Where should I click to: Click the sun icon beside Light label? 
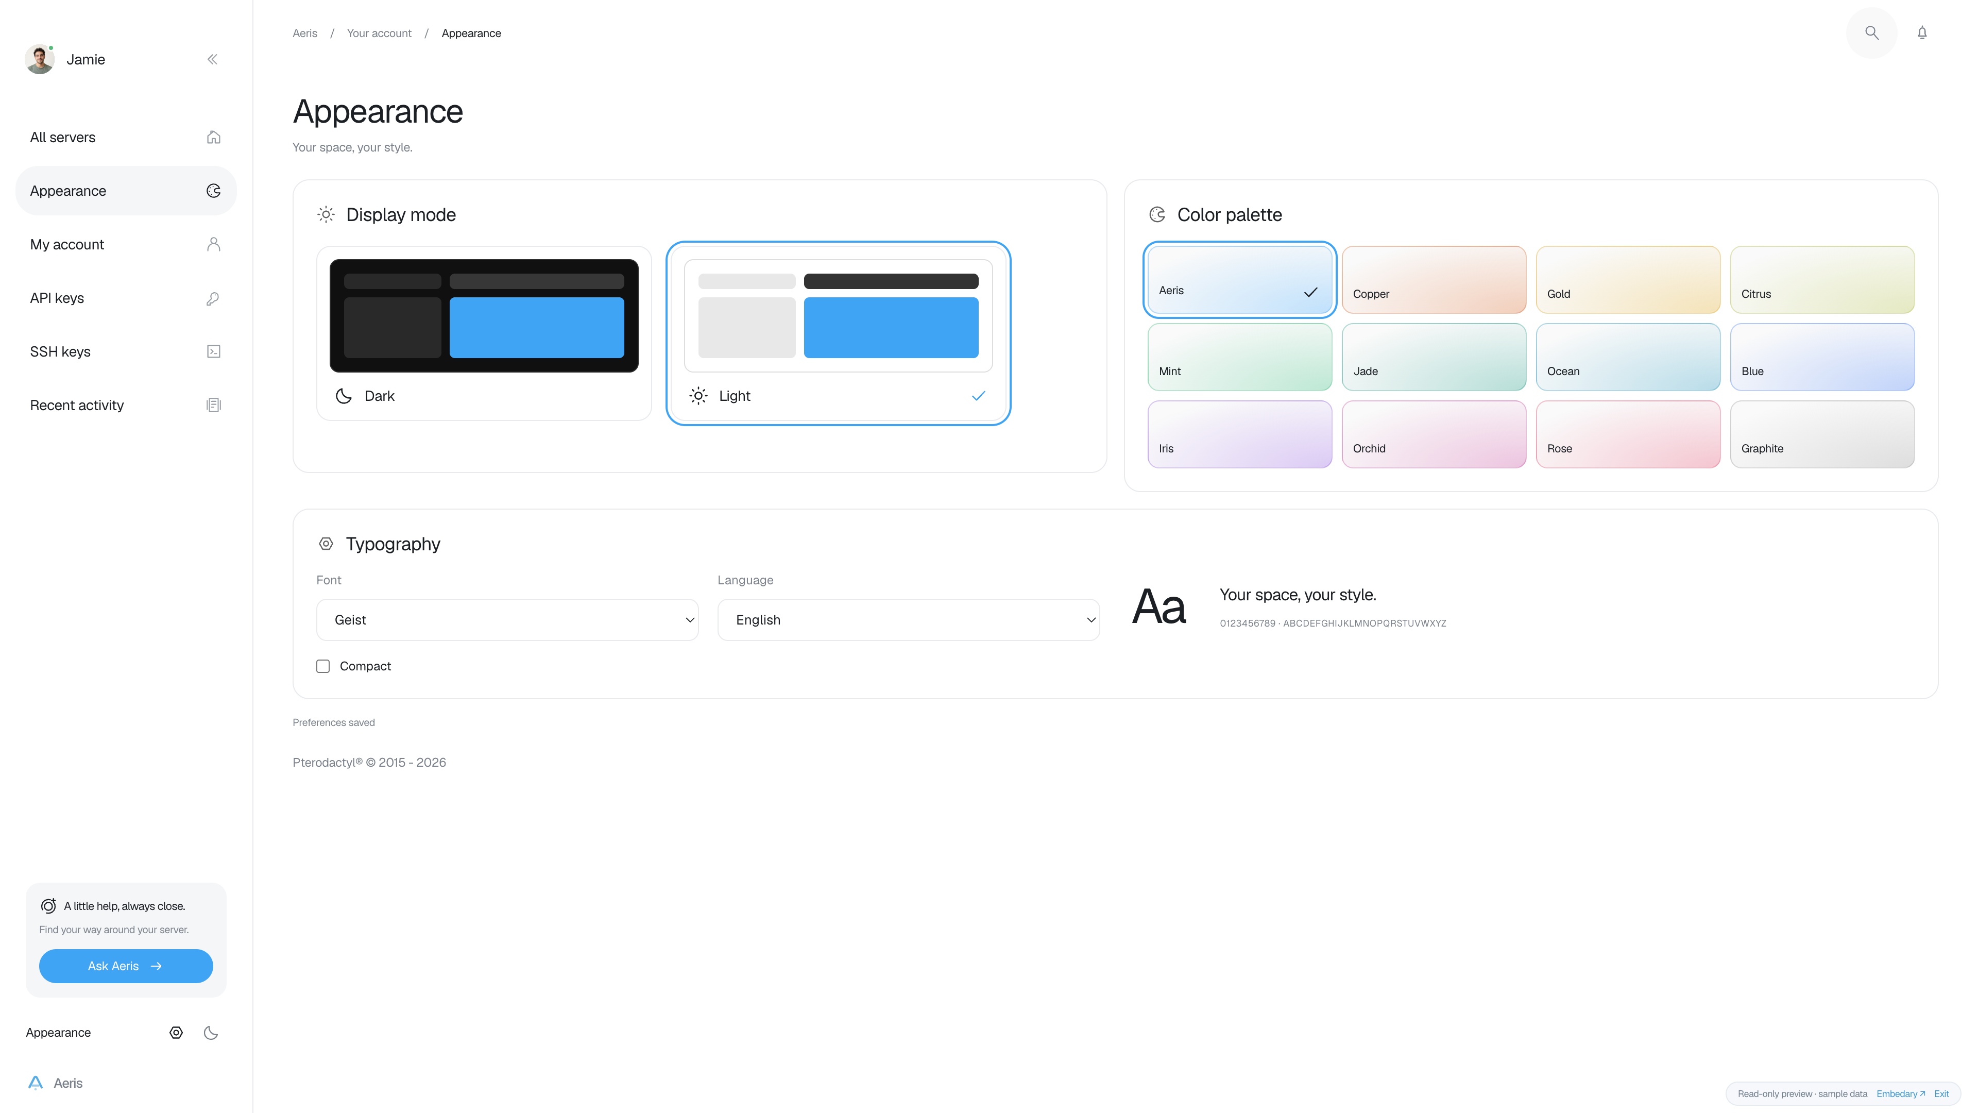click(x=698, y=396)
